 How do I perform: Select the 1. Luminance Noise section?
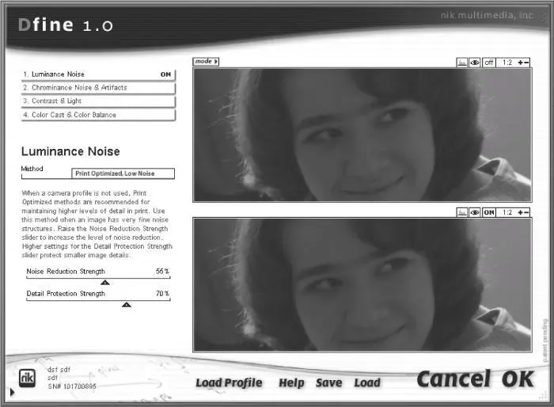(98, 74)
